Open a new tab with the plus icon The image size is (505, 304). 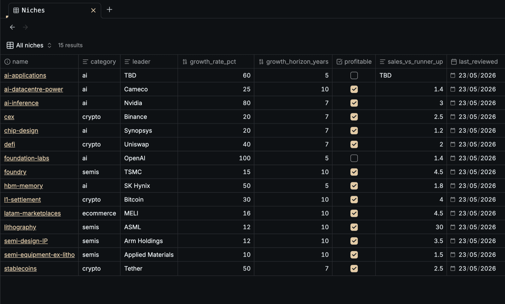110,10
